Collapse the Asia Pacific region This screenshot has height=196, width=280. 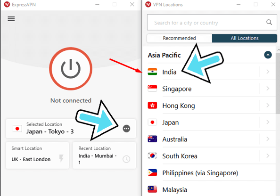tap(268, 55)
